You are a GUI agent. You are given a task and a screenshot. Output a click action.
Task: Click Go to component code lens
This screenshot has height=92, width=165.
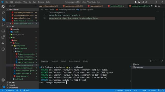pyautogui.click(x=57, y=13)
